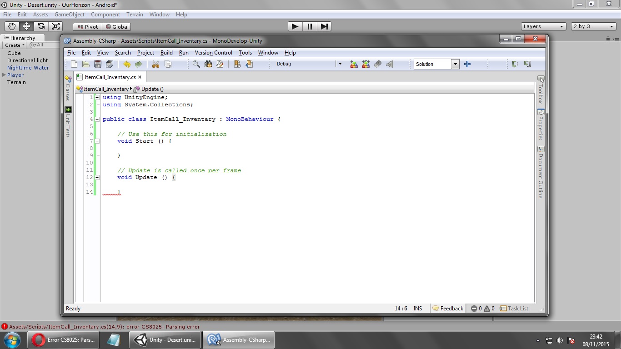Redo the last edit
The width and height of the screenshot is (621, 349).
coord(139,64)
